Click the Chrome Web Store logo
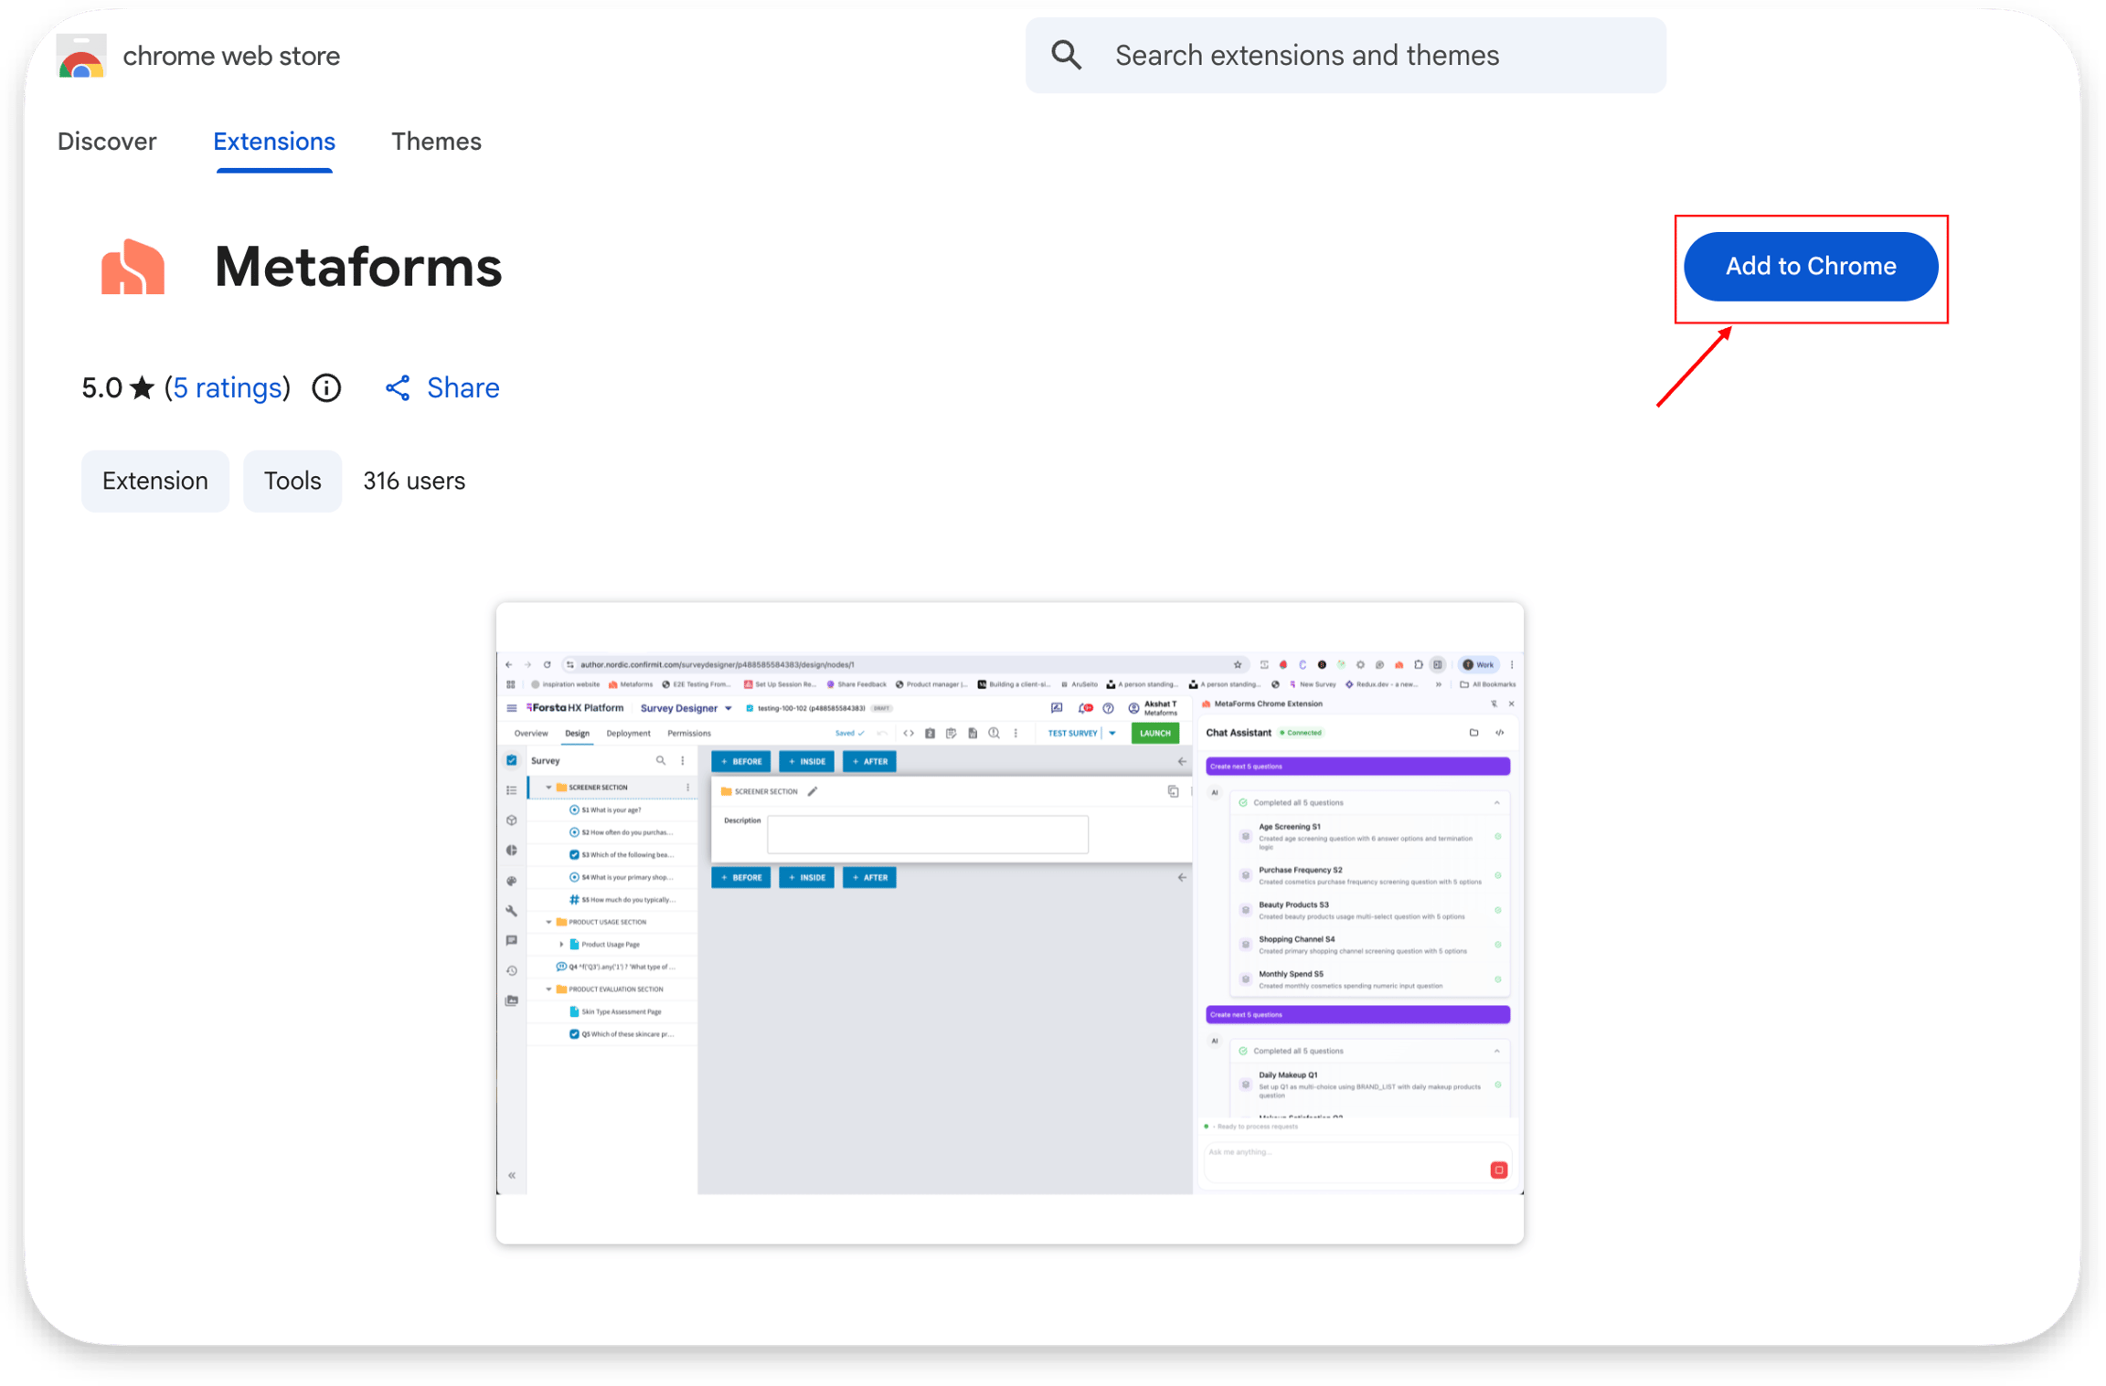The width and height of the screenshot is (2106, 1386). click(x=81, y=56)
